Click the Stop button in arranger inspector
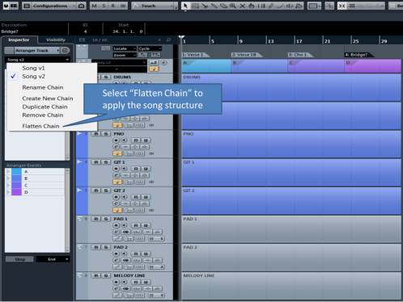Image resolution: width=403 pixels, height=302 pixels. [20, 259]
